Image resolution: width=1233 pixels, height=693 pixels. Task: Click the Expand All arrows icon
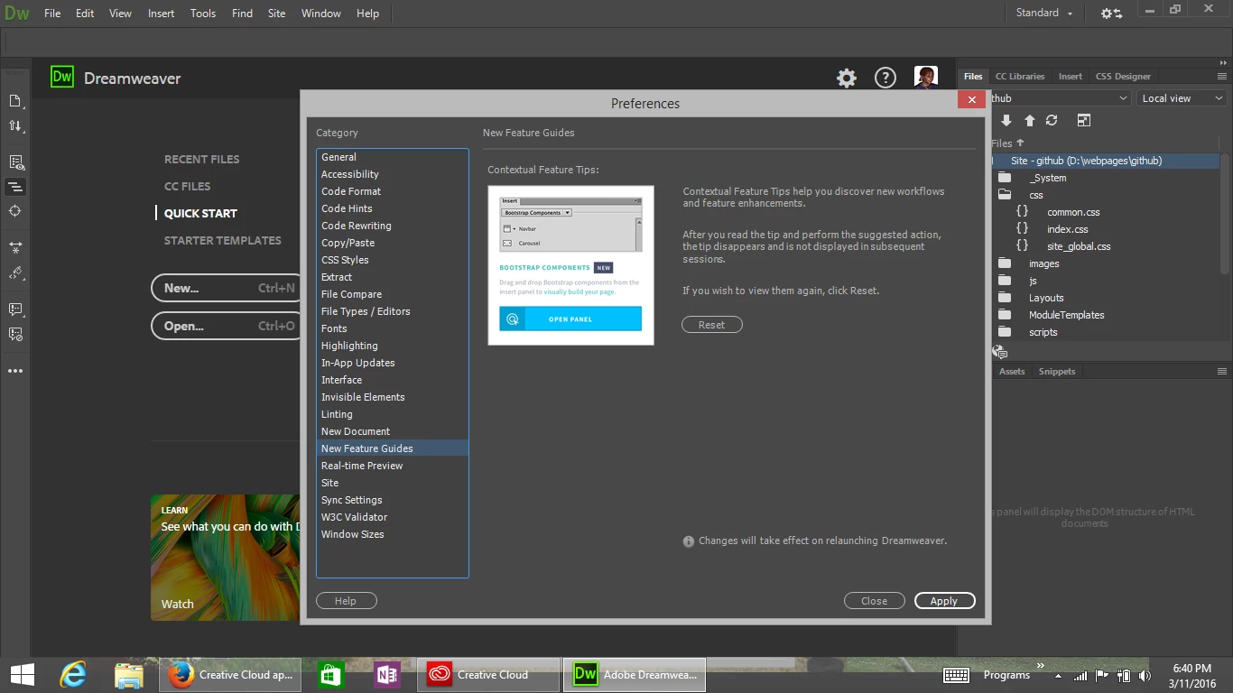pyautogui.click(x=15, y=247)
